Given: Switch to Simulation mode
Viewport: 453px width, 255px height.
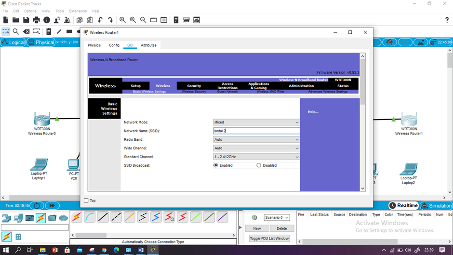Looking at the screenshot, I should [436, 205].
